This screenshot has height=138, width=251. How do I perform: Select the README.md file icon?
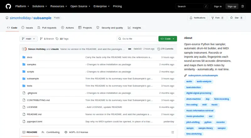[24, 114]
